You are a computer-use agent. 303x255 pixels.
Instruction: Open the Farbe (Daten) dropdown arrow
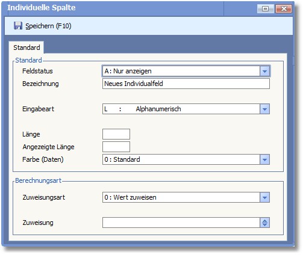tap(264, 159)
